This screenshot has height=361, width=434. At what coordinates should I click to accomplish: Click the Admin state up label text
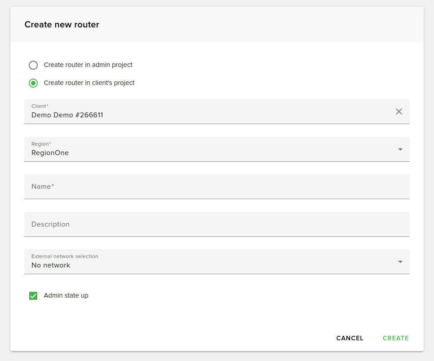[x=66, y=295]
